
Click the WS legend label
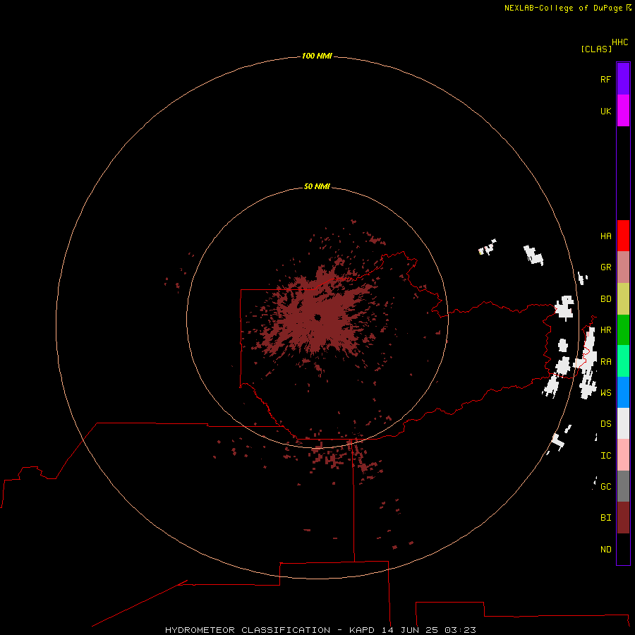pyautogui.click(x=606, y=392)
